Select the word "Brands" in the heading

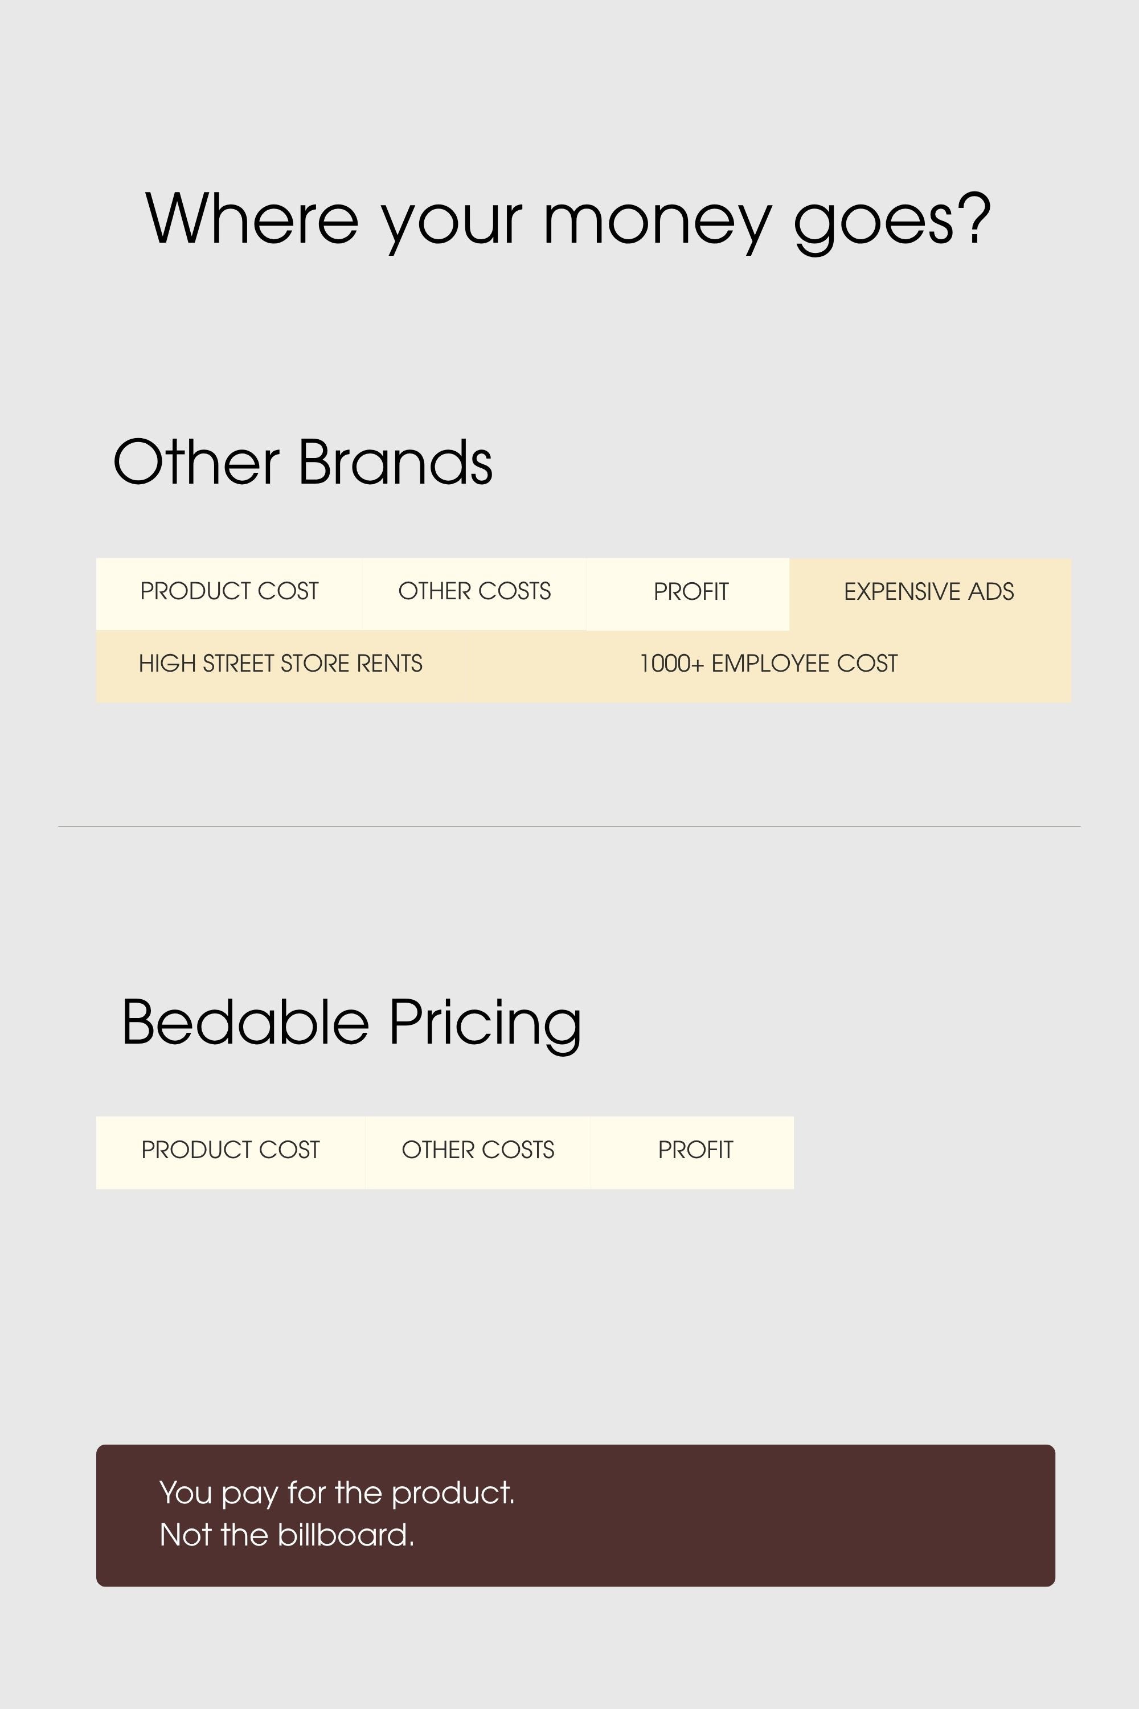(x=396, y=462)
